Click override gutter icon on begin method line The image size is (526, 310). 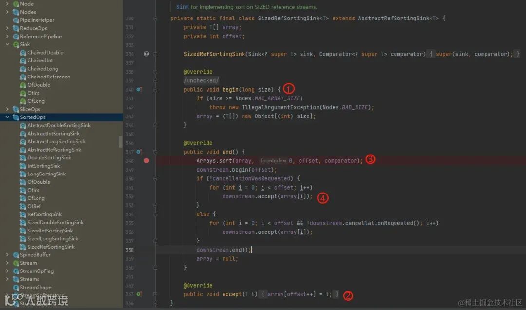tap(139, 89)
